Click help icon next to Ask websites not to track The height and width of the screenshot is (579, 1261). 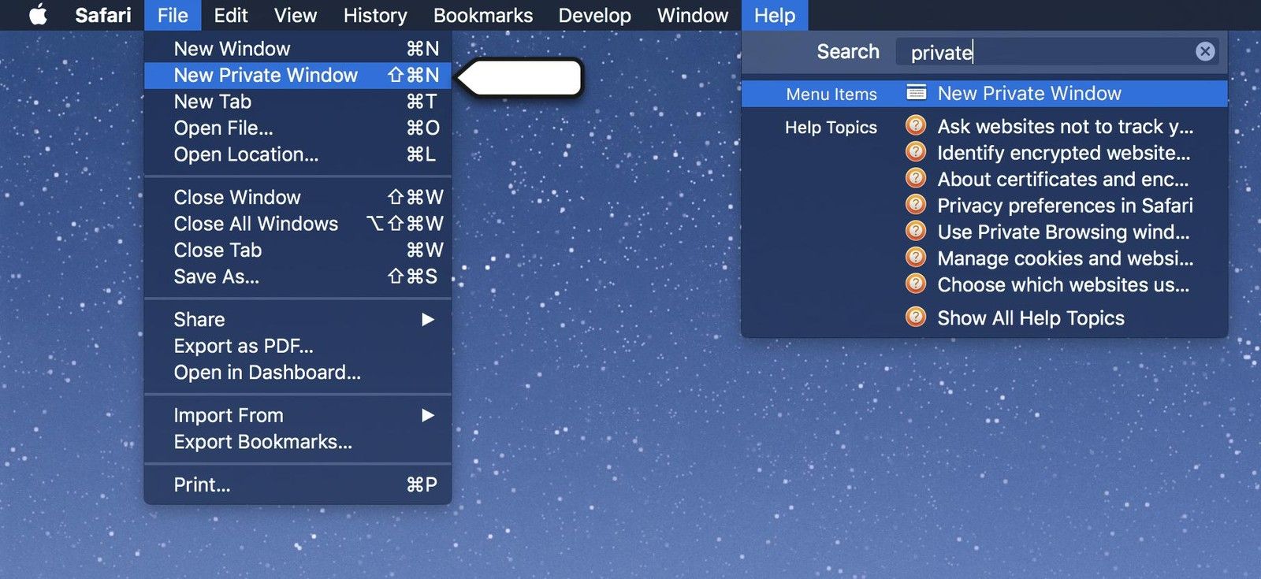point(916,126)
